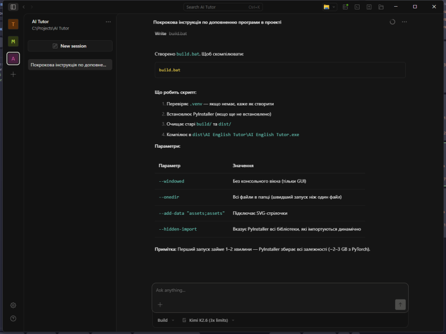
Task: Go back with the left arrow
Action: point(24,7)
